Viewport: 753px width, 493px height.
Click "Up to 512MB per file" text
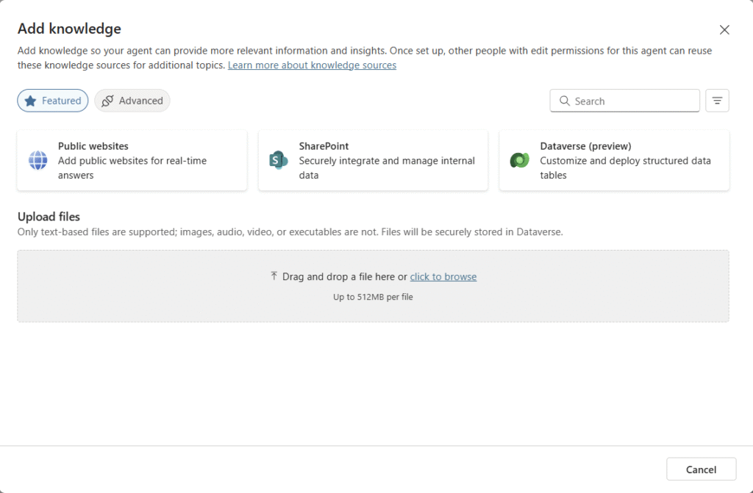pos(373,297)
